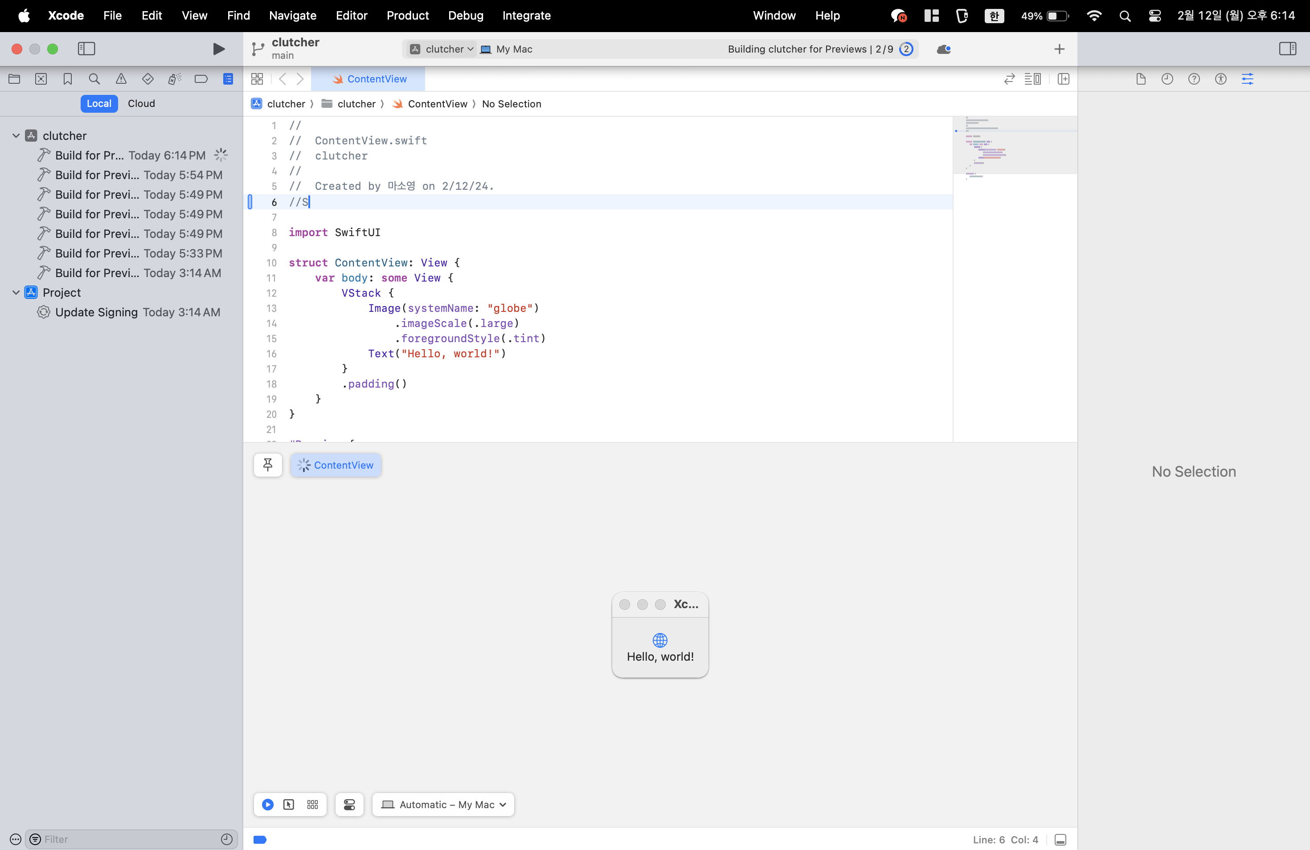This screenshot has width=1310, height=850.
Task: Open the Product menu
Action: pyautogui.click(x=407, y=16)
